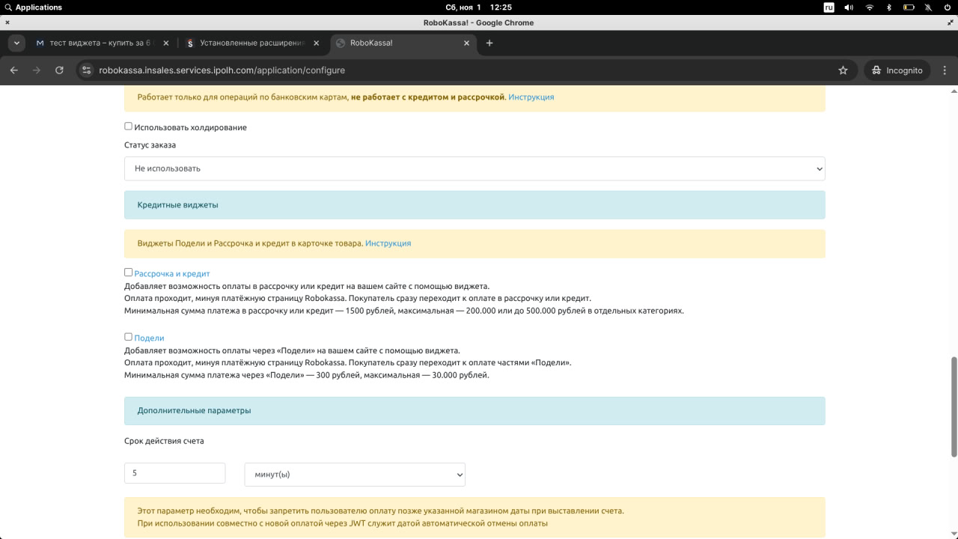Click the site info icon in address bar

coord(87,70)
